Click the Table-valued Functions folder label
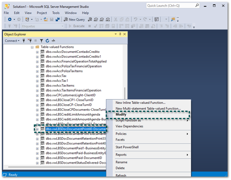This screenshot has height=180, width=231. pyautogui.click(x=57, y=47)
